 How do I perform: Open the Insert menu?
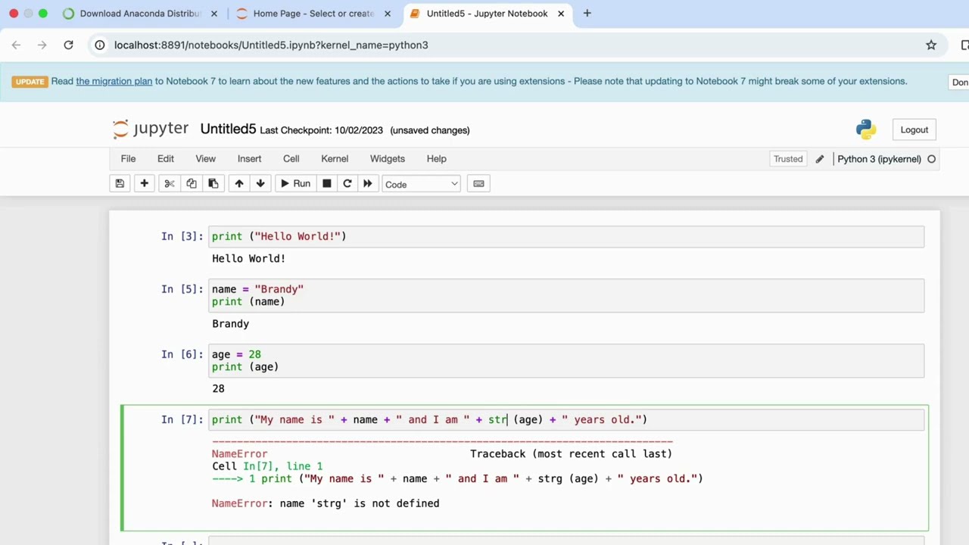(249, 159)
